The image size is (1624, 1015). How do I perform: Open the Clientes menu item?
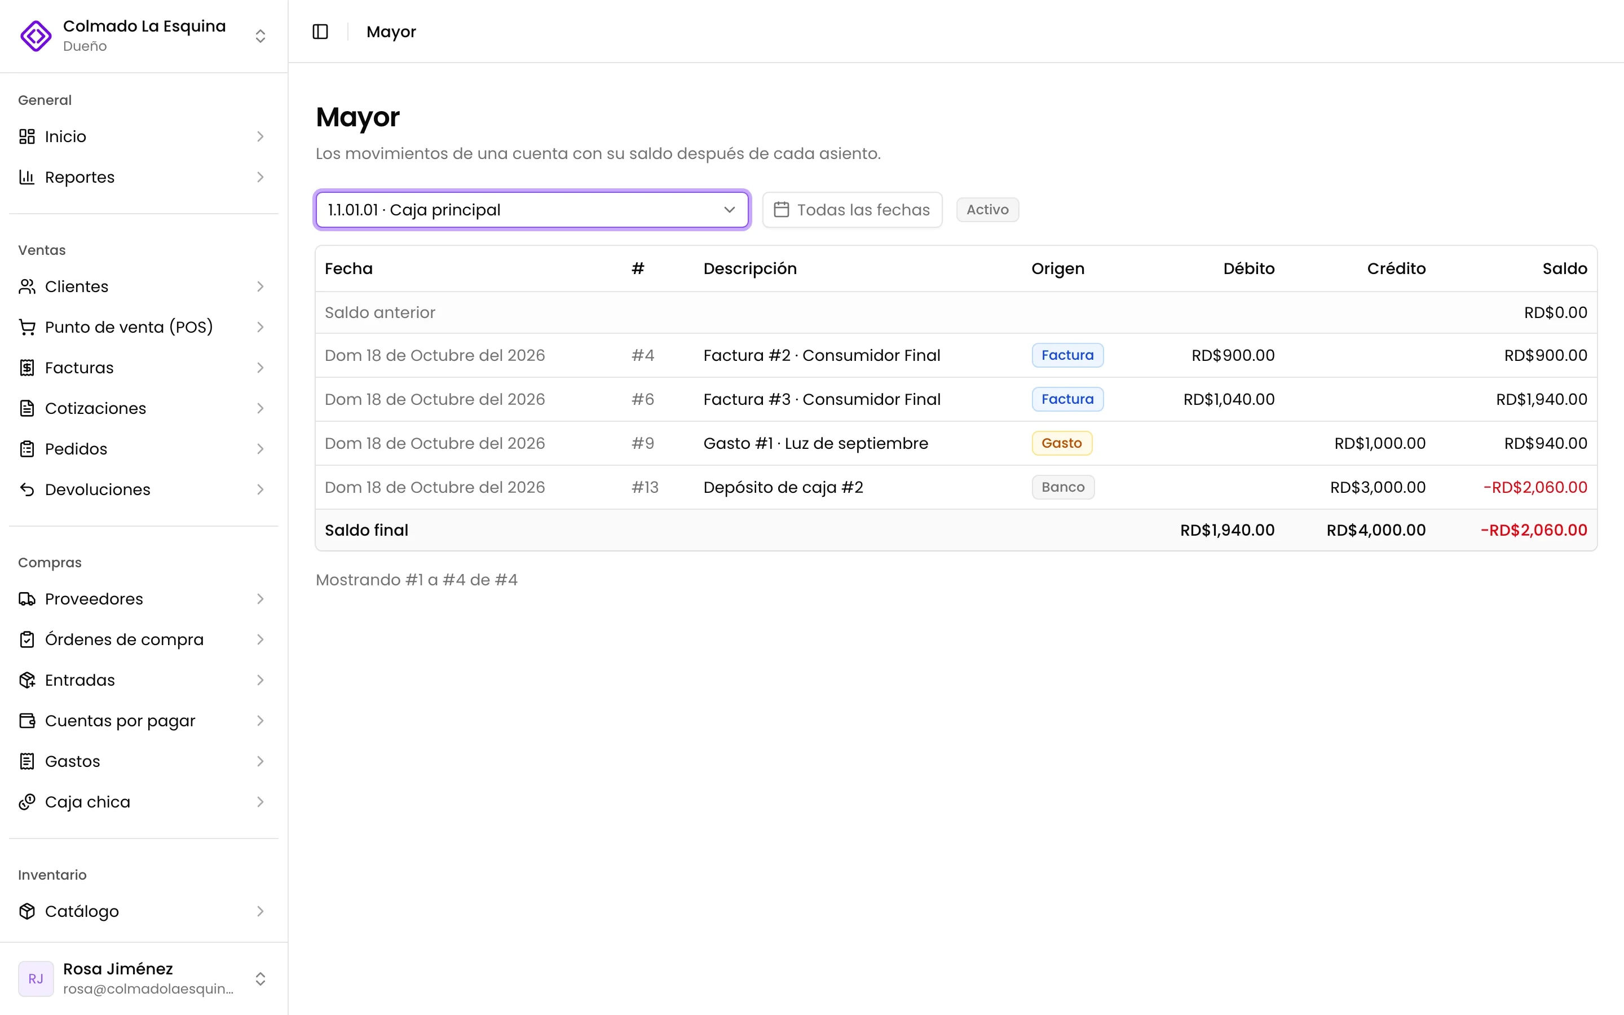point(144,286)
